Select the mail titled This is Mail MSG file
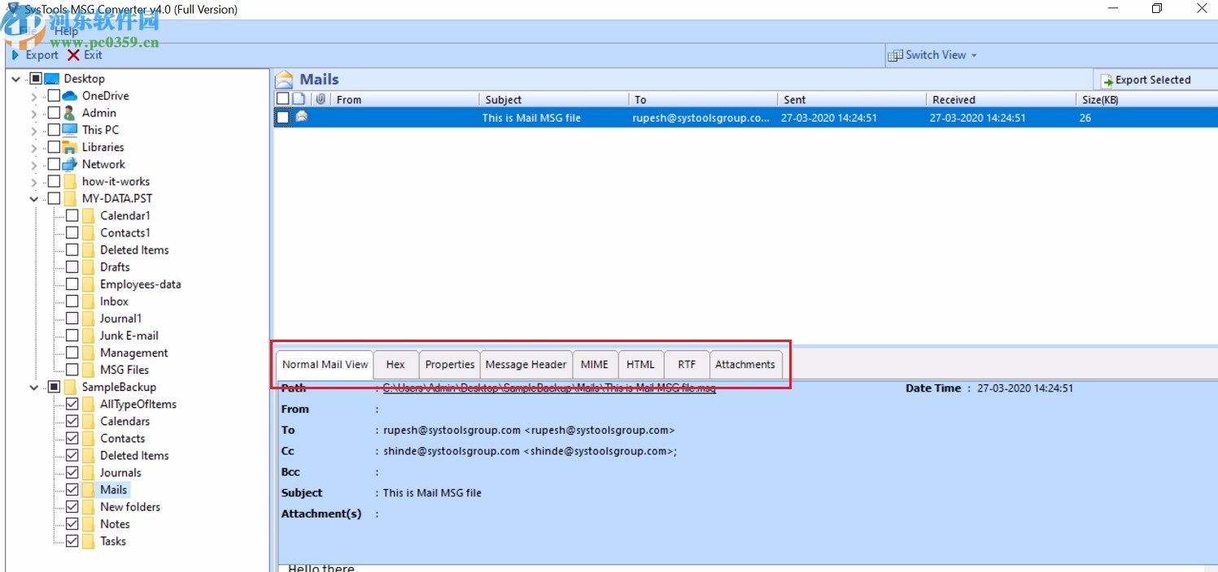 pos(530,117)
